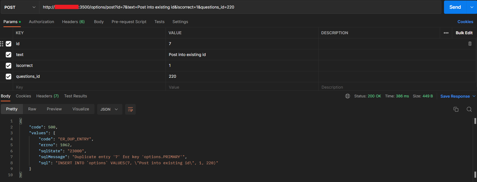The height and width of the screenshot is (182, 477).
Task: Click the INSERT INTO sql line
Action: pyautogui.click(x=128, y=163)
